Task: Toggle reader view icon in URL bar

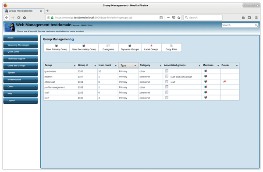Action: tap(161, 18)
